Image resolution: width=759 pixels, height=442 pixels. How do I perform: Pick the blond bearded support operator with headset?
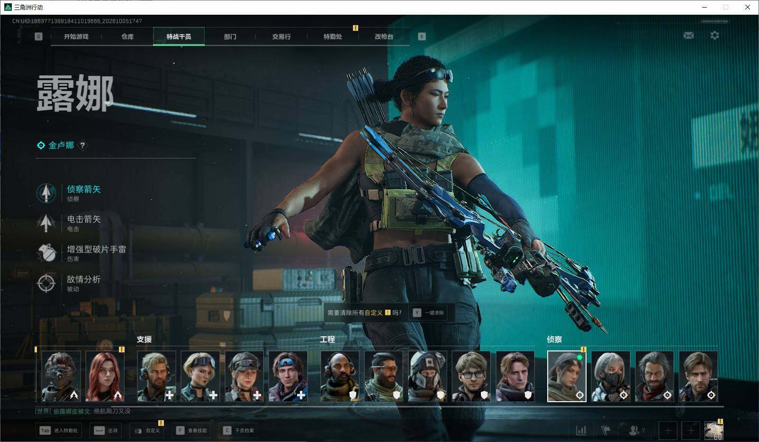click(x=156, y=377)
